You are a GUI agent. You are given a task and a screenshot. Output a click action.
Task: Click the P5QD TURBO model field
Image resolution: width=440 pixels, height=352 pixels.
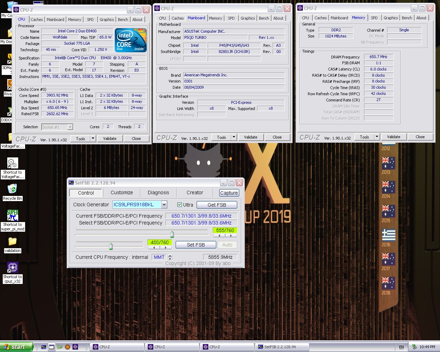215,37
